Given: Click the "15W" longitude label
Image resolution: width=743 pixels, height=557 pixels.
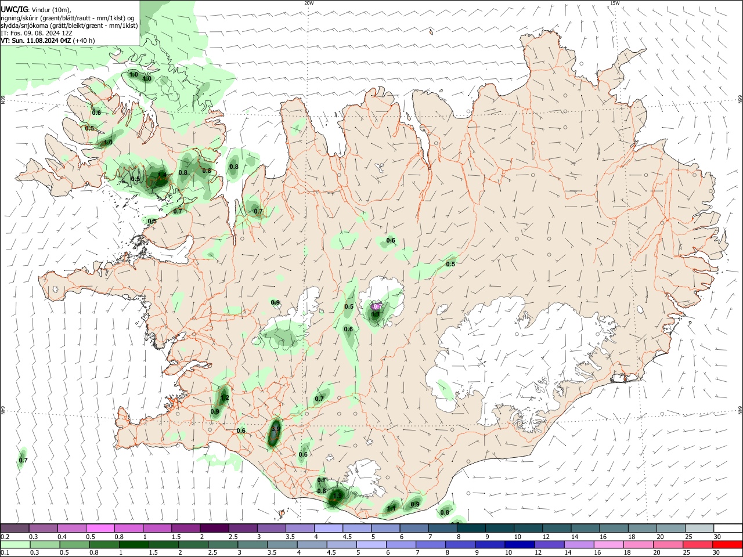Looking at the screenshot, I should coord(615,3).
